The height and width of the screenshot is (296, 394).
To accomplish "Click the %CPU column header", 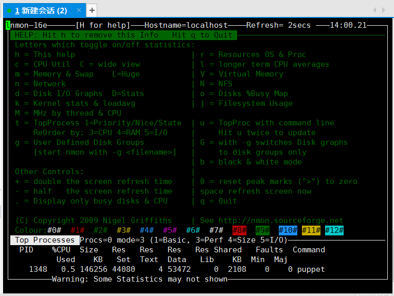I will pos(61,250).
